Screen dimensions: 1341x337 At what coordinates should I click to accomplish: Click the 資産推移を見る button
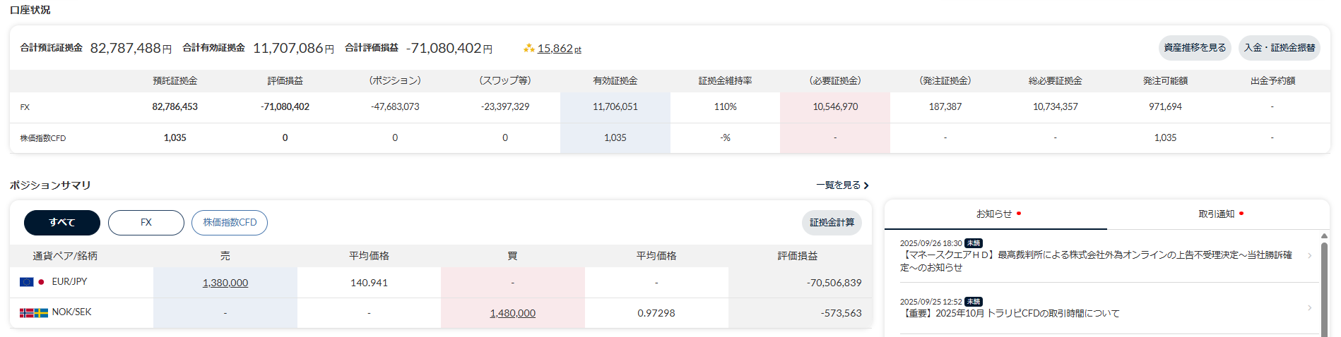pyautogui.click(x=1195, y=48)
